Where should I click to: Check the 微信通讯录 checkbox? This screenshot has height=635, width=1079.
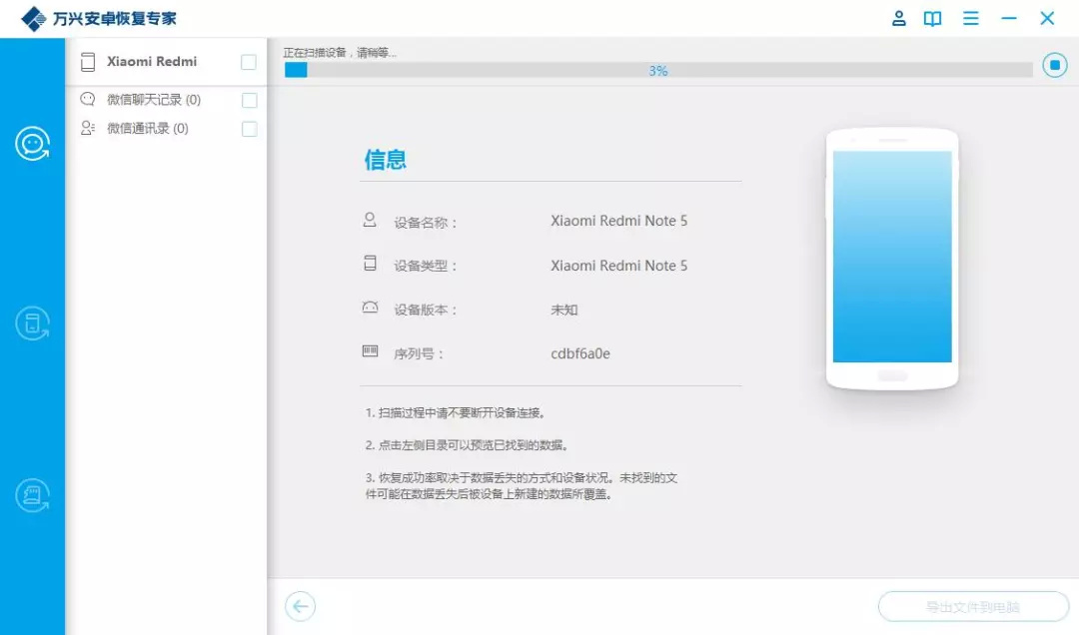[249, 128]
